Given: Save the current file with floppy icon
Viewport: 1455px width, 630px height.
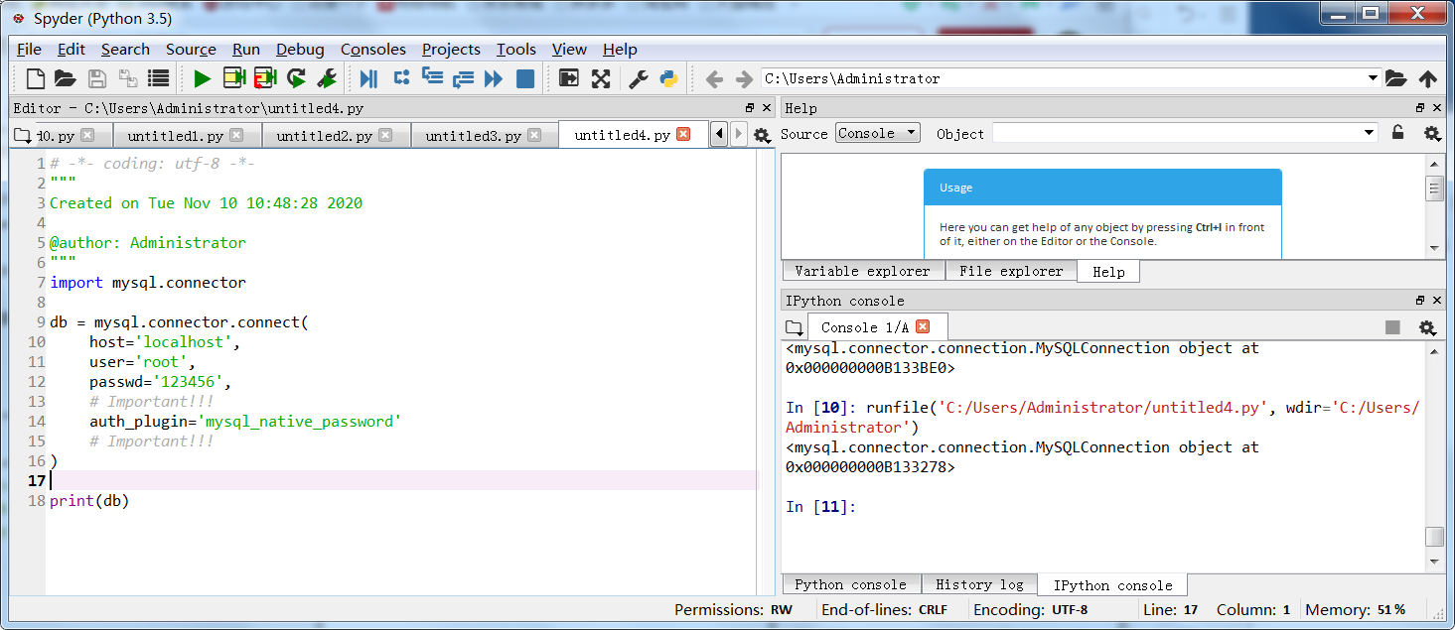Looking at the screenshot, I should pos(96,78).
